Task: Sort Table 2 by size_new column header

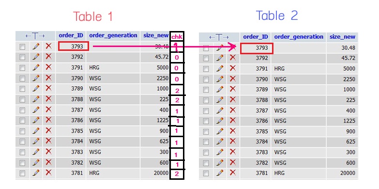Action: tap(343, 37)
